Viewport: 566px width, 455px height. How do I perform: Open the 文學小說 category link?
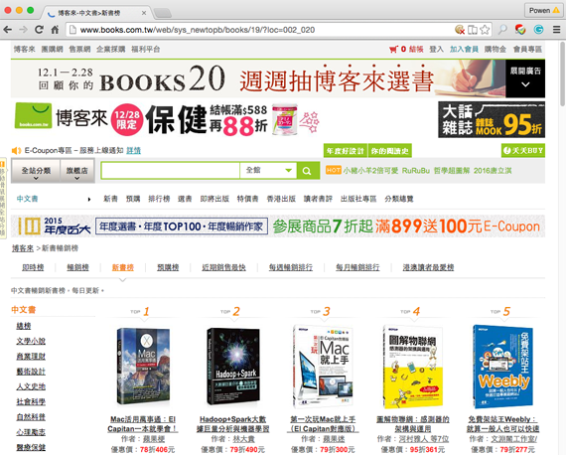tap(31, 341)
